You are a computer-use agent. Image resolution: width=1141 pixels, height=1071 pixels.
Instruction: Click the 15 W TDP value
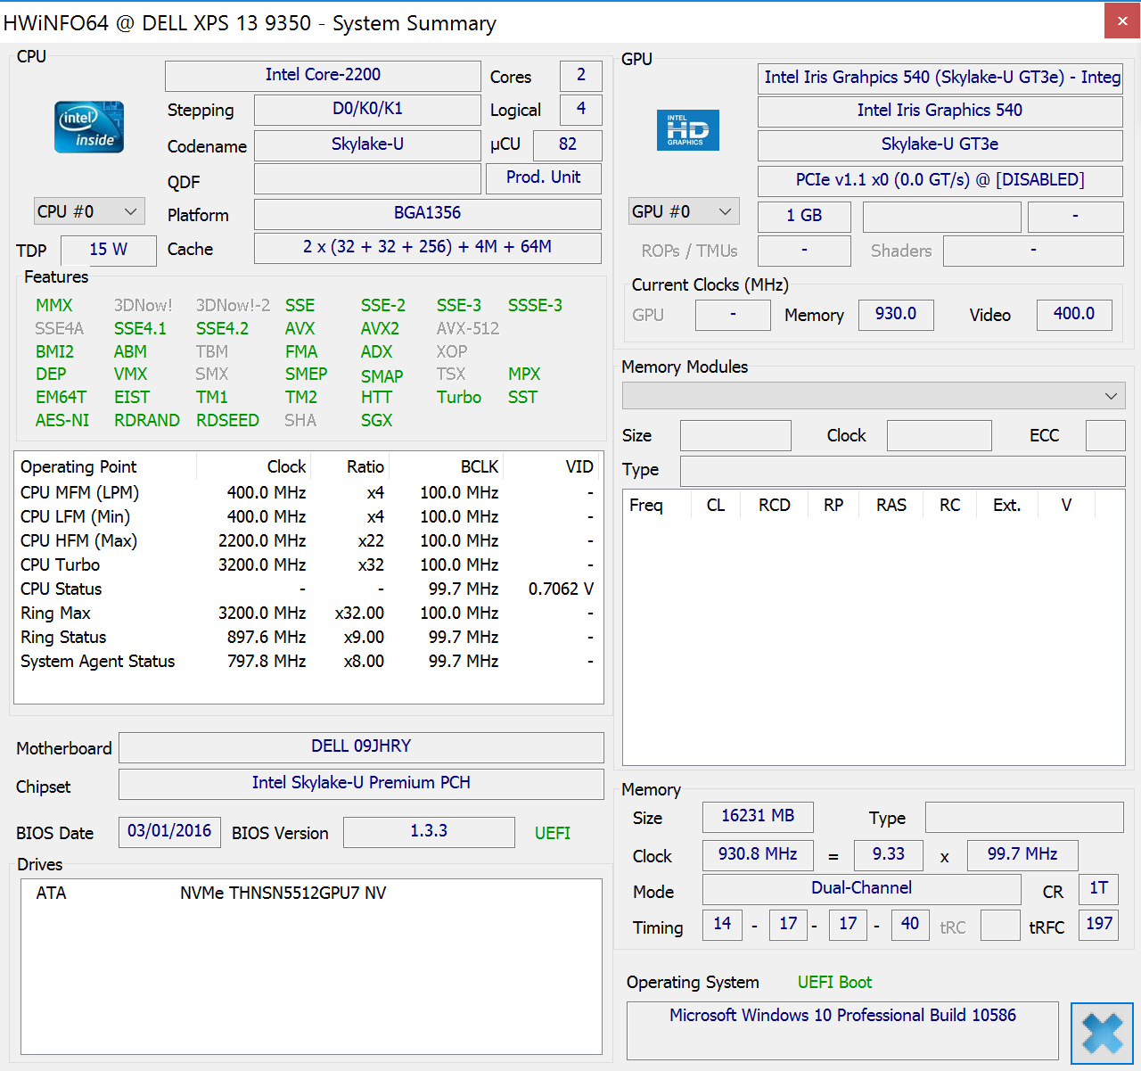(109, 250)
